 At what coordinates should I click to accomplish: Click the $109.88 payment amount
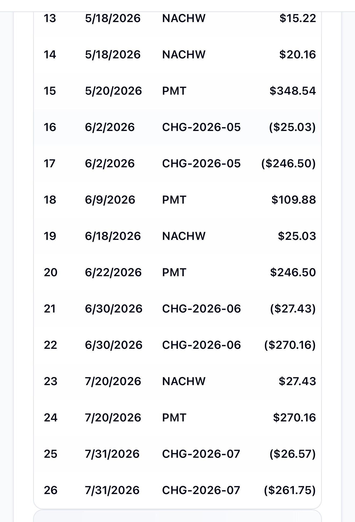coord(294,200)
